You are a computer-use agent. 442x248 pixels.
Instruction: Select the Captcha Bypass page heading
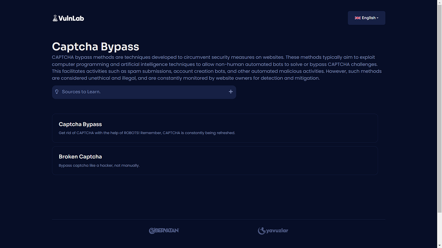(x=95, y=46)
